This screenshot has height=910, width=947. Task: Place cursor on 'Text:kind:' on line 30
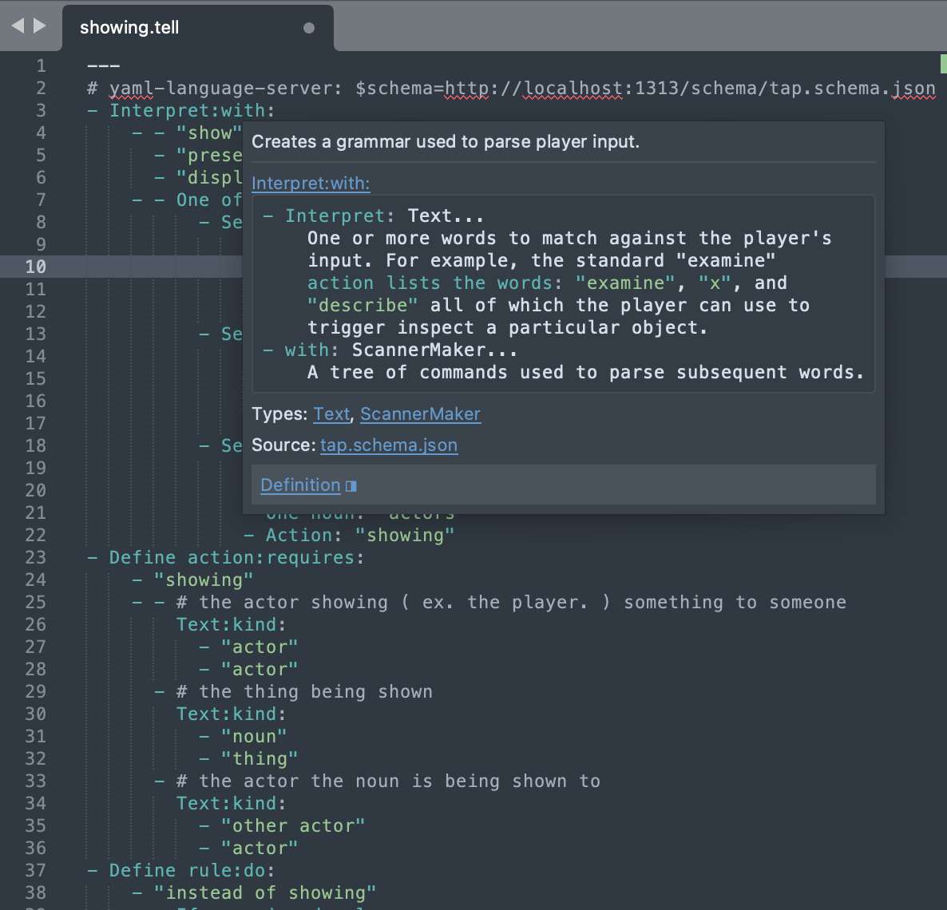click(x=231, y=714)
